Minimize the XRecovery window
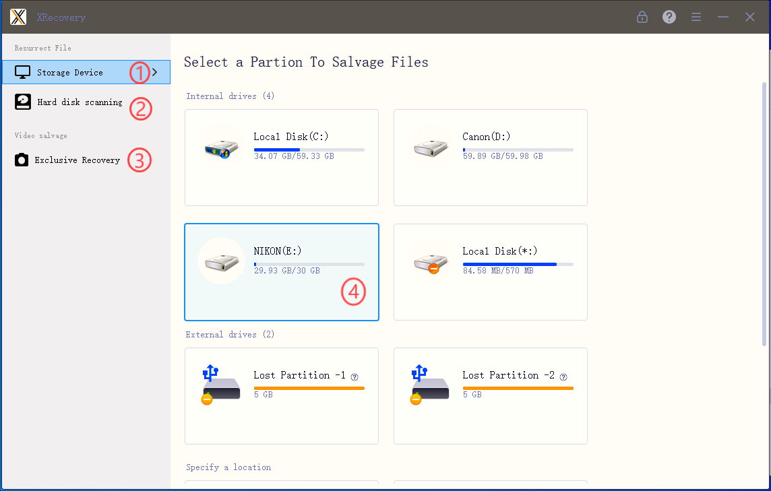Image resolution: width=771 pixels, height=491 pixels. pyautogui.click(x=722, y=18)
